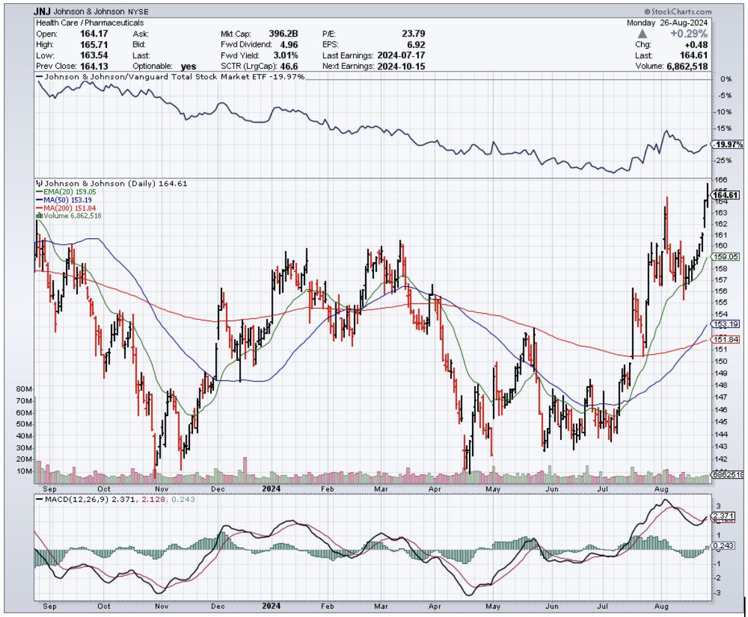Click the Johnson & Johnson (Daily) candlestick legend icon
Image resolution: width=748 pixels, height=617 pixels.
click(39, 183)
